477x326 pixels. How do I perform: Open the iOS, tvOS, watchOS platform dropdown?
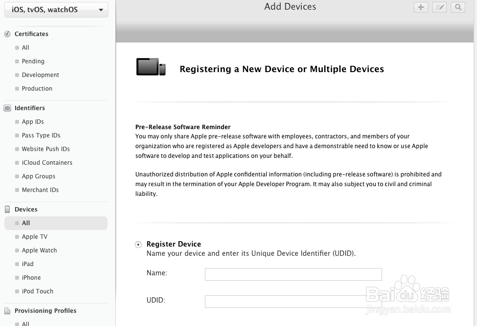point(56,10)
